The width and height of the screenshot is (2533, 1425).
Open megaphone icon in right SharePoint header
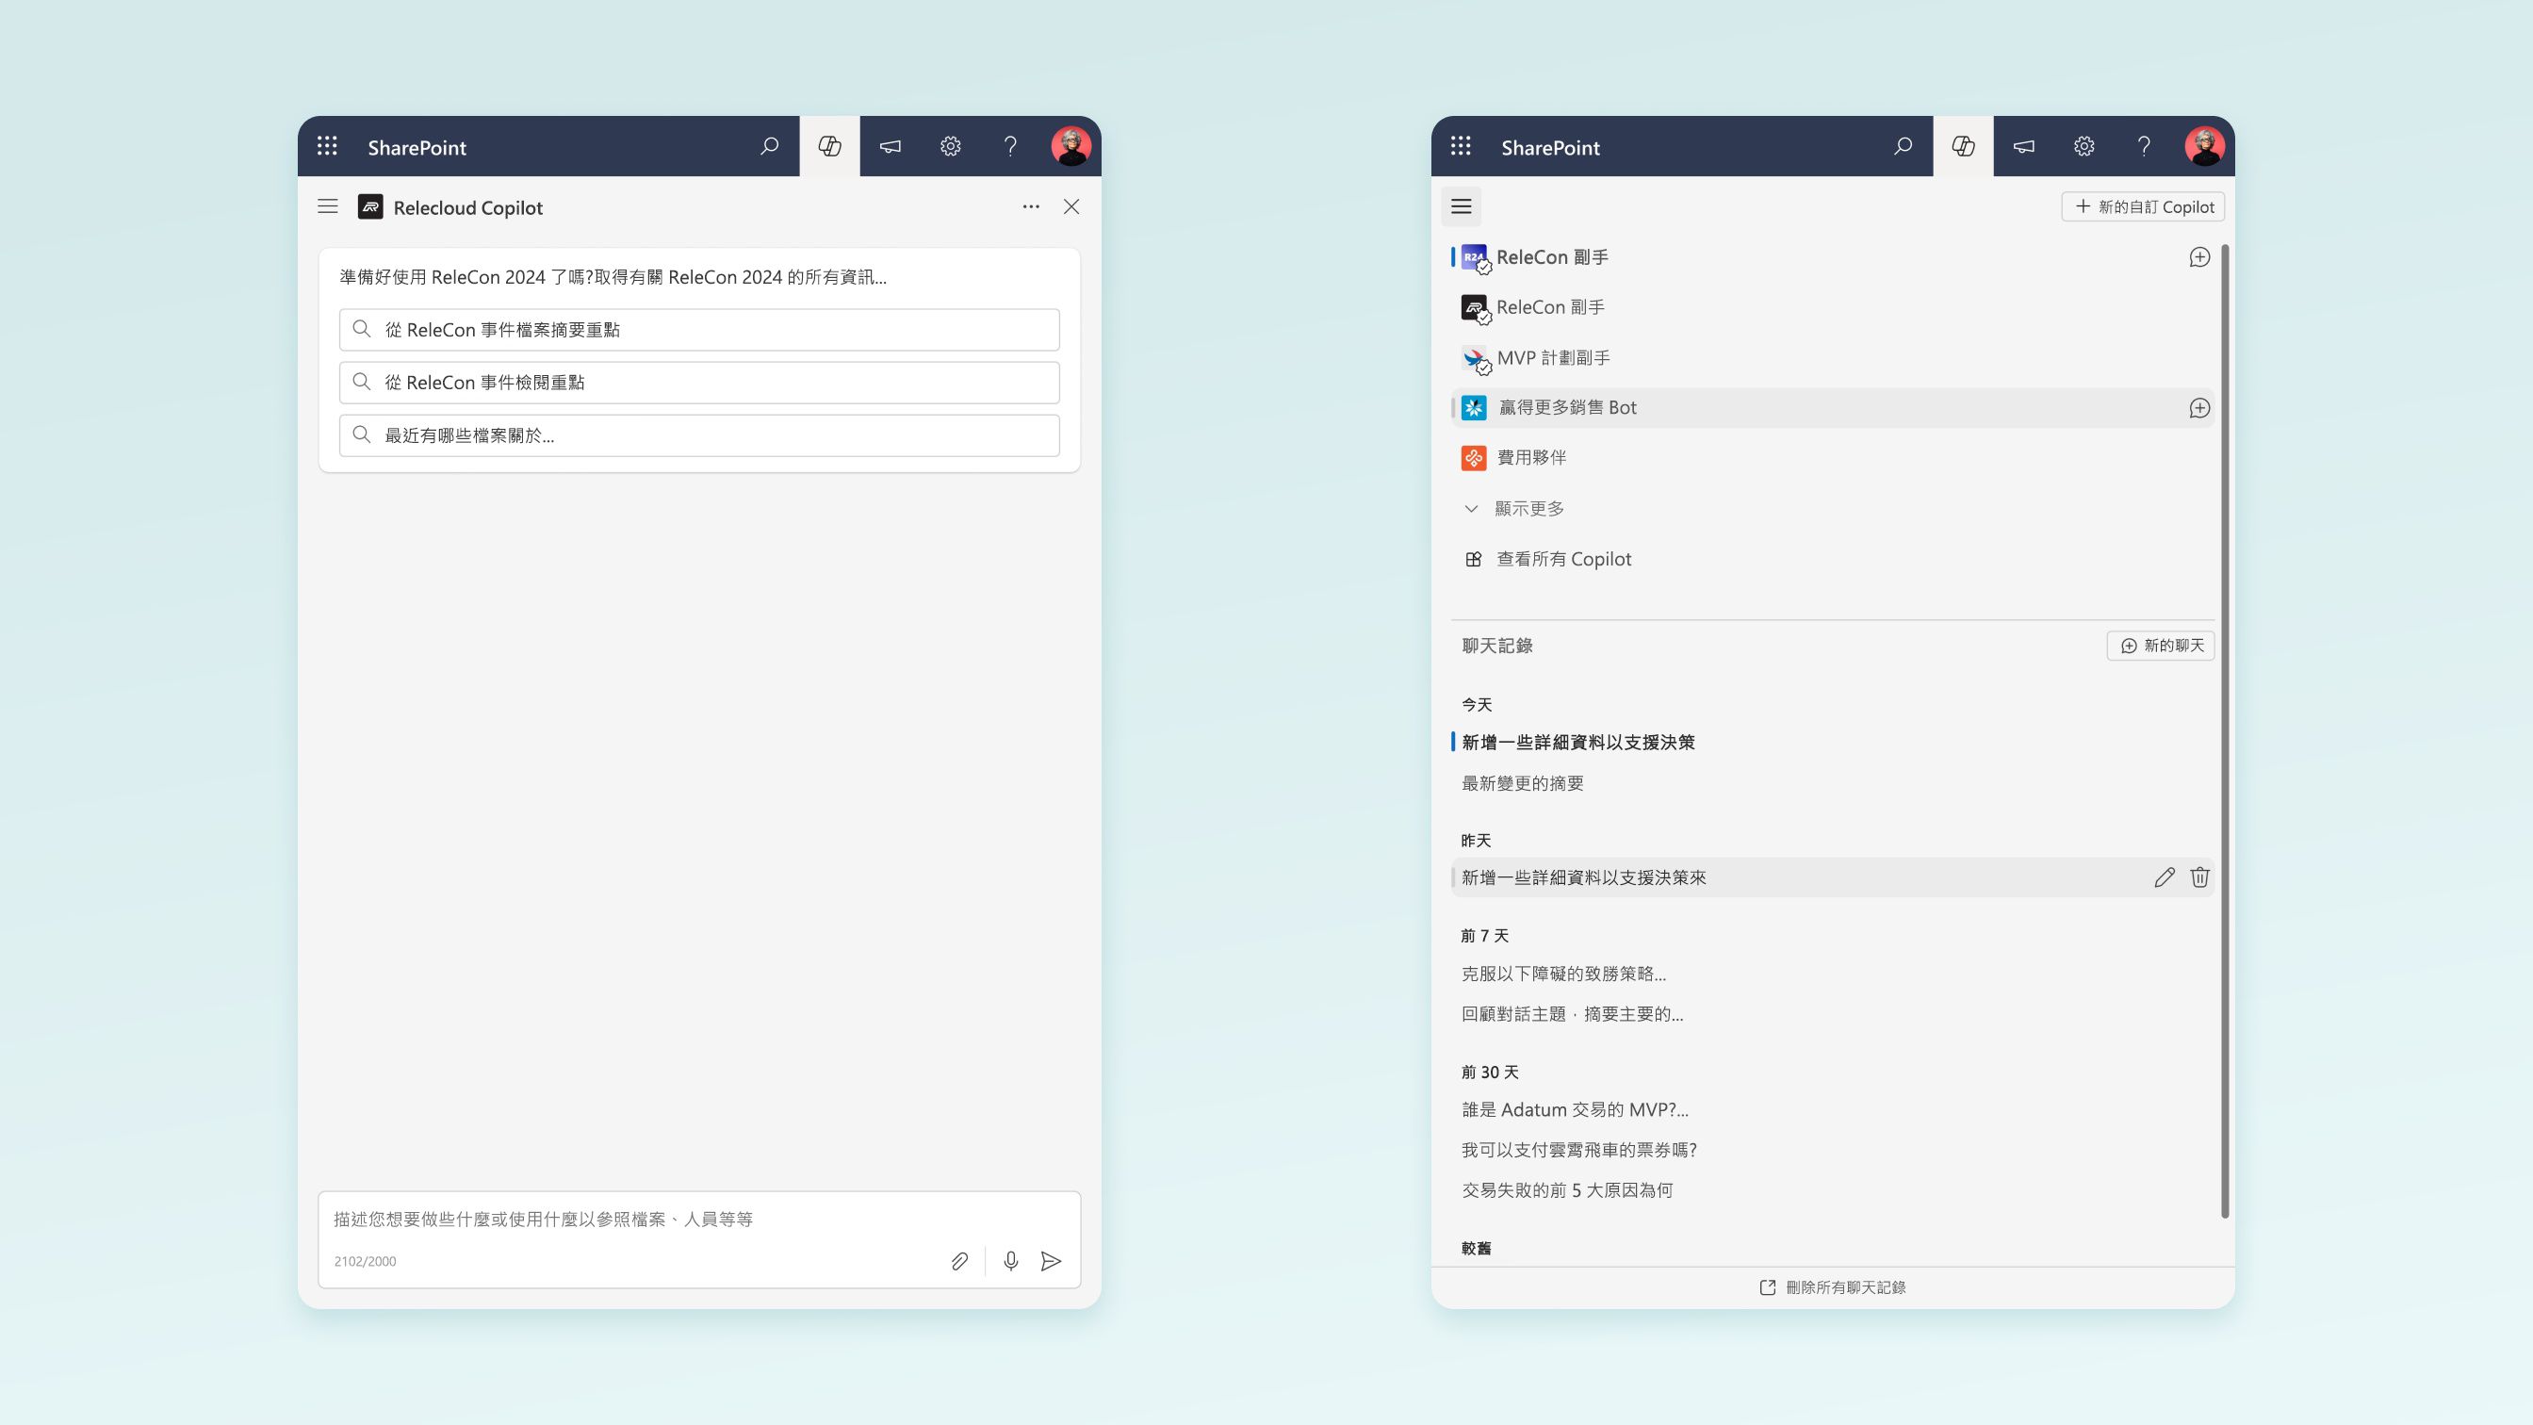coord(2023,146)
